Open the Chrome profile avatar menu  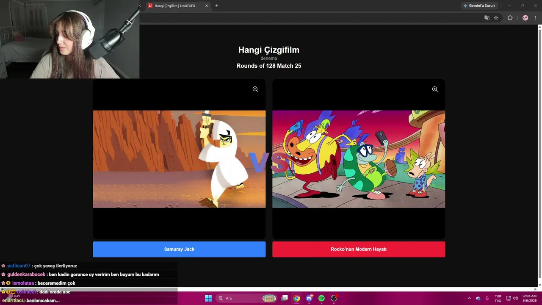[x=525, y=18]
